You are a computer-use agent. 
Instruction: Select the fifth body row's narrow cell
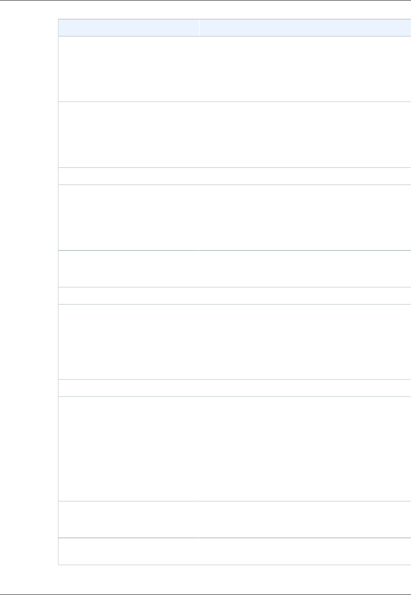coord(129,269)
